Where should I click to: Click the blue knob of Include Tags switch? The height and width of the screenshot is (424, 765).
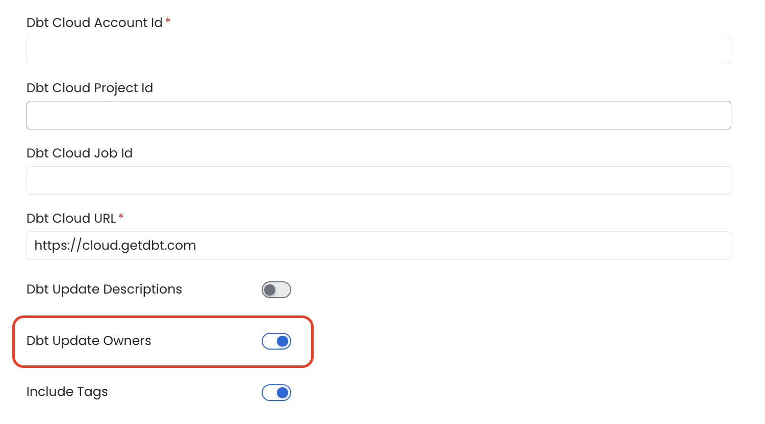pyautogui.click(x=283, y=393)
